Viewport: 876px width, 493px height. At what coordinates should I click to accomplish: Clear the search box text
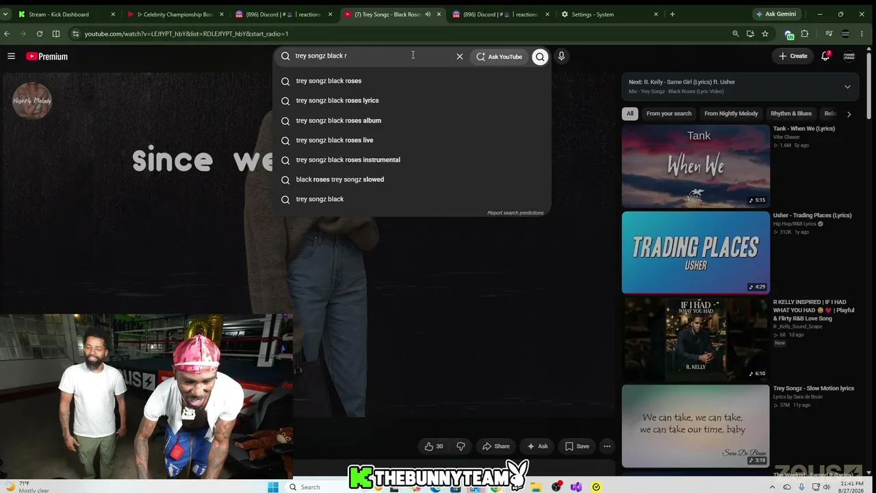460,57
